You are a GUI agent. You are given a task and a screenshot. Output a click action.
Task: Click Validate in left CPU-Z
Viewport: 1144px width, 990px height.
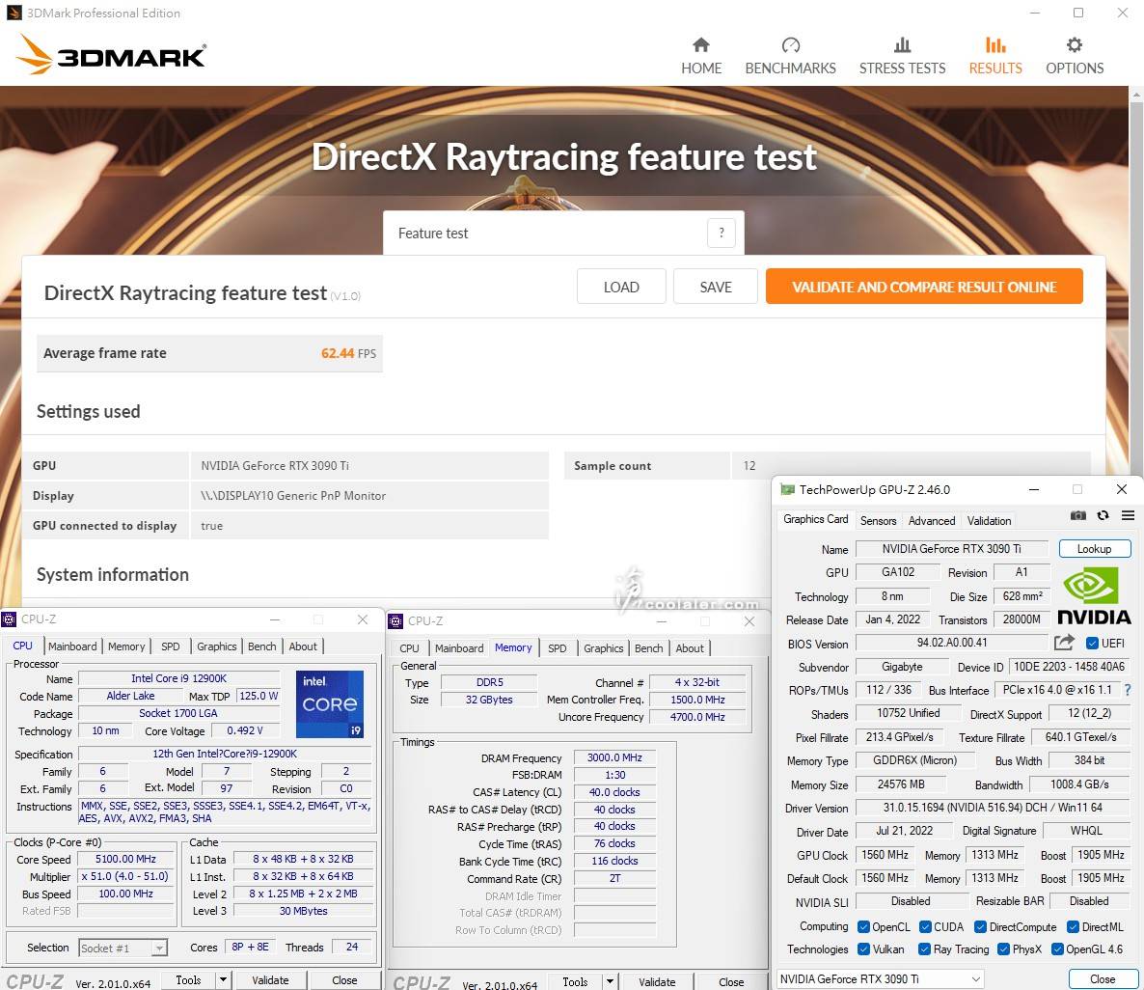(x=270, y=979)
